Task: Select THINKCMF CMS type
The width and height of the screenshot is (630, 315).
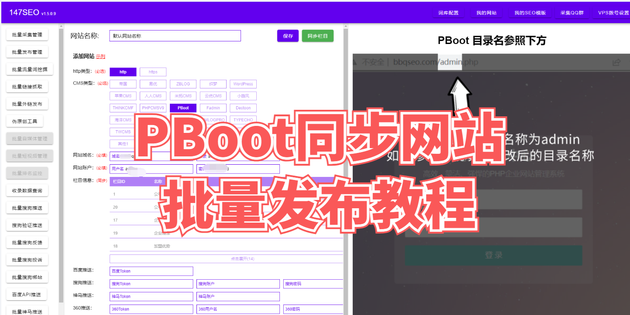Action: [x=123, y=108]
